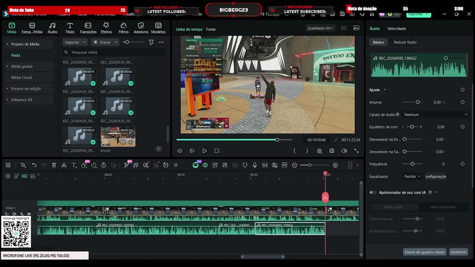Viewport: 475px width, 267px height.
Task: Select the split scissors tool in timeline toolbar
Action: tap(64, 165)
